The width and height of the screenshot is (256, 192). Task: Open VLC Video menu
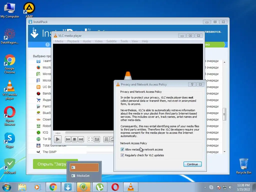[98, 41]
